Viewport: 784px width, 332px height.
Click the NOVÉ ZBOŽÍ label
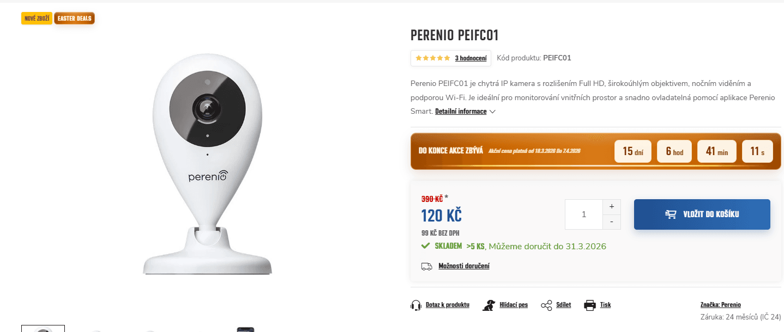(x=37, y=18)
